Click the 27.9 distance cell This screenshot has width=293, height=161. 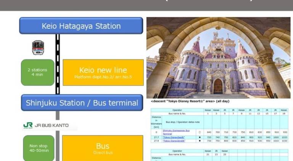pyautogui.click(x=156, y=141)
